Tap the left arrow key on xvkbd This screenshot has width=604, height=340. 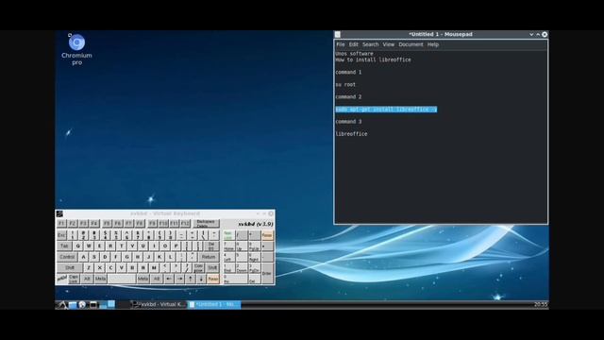click(169, 279)
